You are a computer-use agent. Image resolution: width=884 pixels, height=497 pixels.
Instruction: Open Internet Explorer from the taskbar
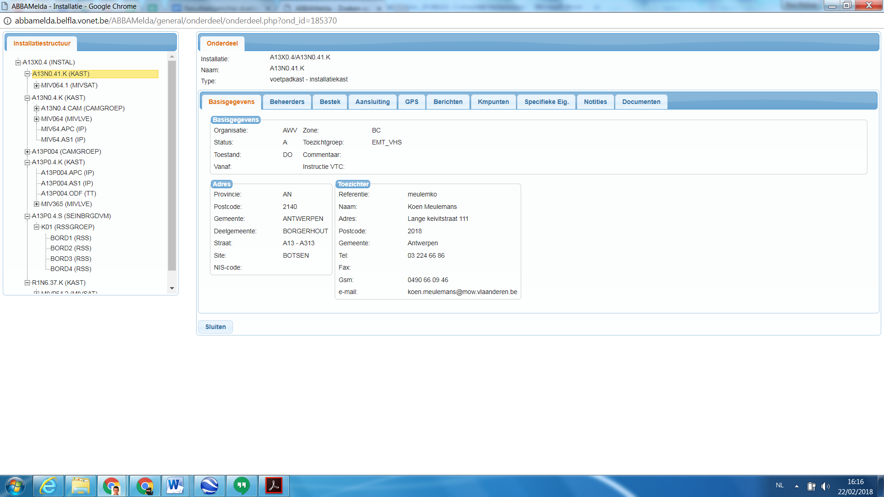coord(48,486)
